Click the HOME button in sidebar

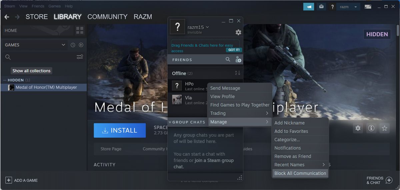(38, 30)
